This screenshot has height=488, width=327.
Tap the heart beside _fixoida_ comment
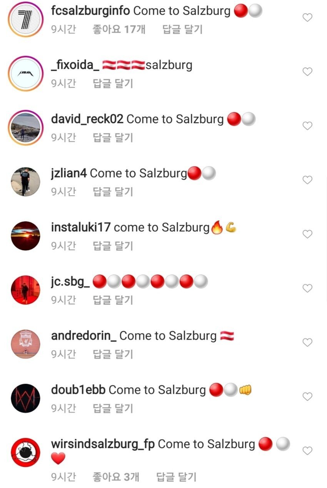point(307,72)
